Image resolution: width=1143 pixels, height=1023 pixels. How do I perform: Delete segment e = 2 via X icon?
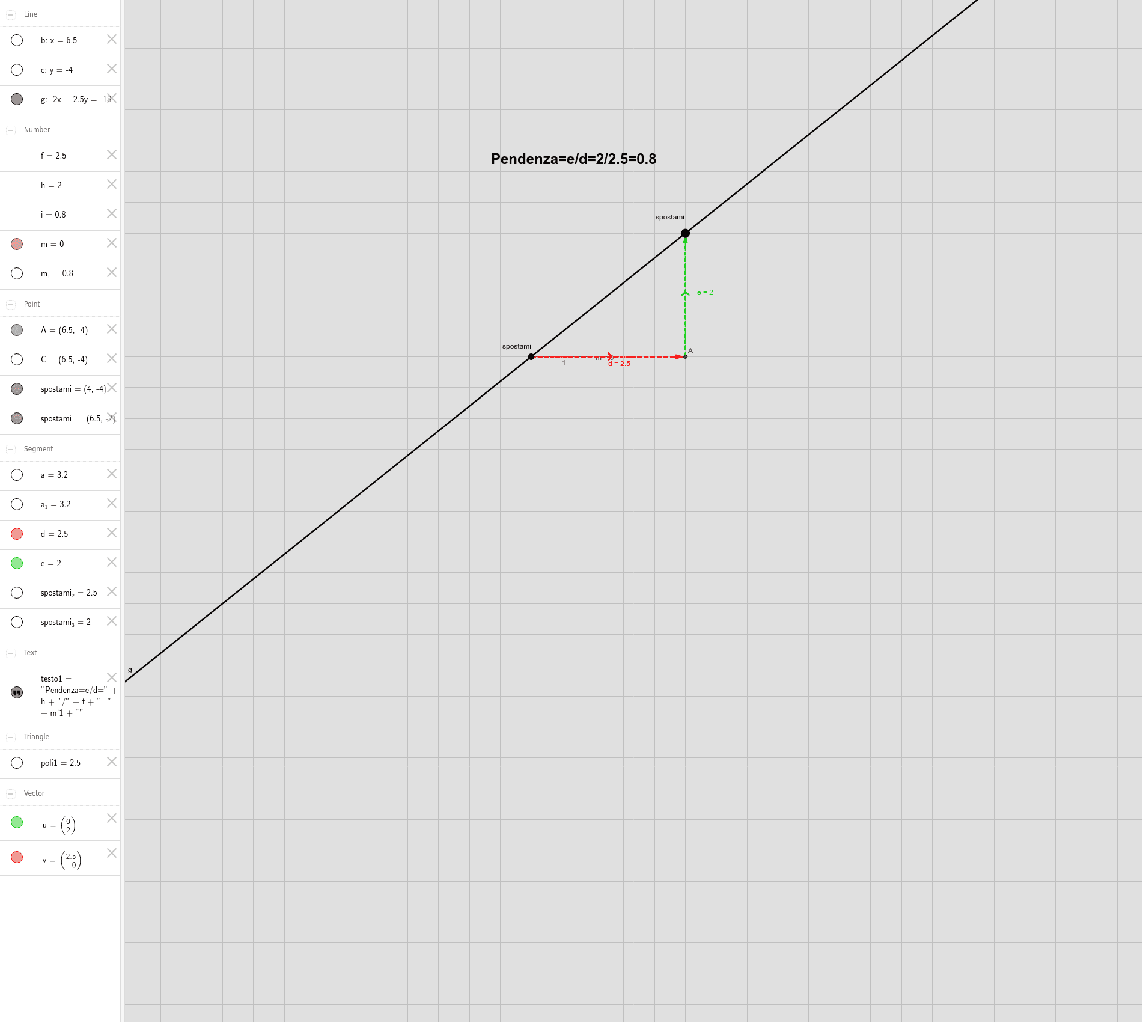[x=112, y=562]
